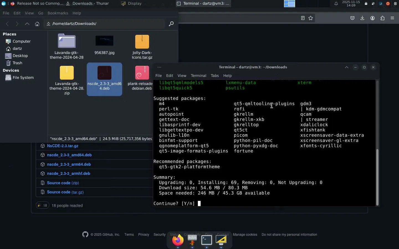Open the terminal window options button
This screenshot has height=249, width=399.
159,67
